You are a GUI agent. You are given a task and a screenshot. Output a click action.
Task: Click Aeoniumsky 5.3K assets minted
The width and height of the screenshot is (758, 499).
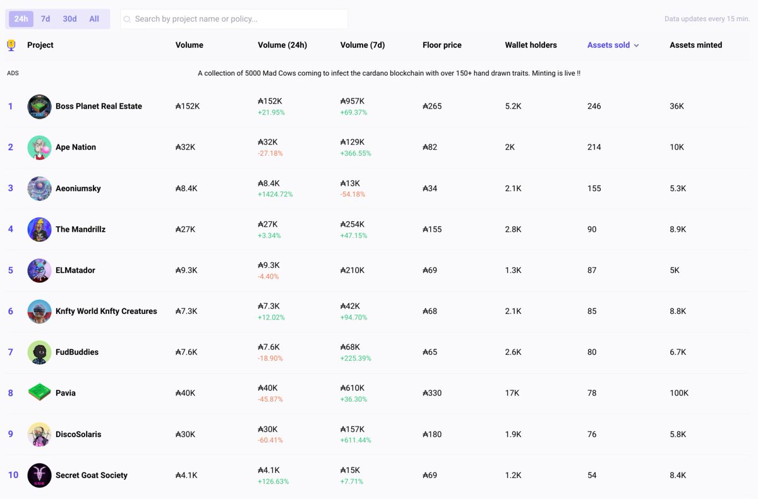click(678, 188)
